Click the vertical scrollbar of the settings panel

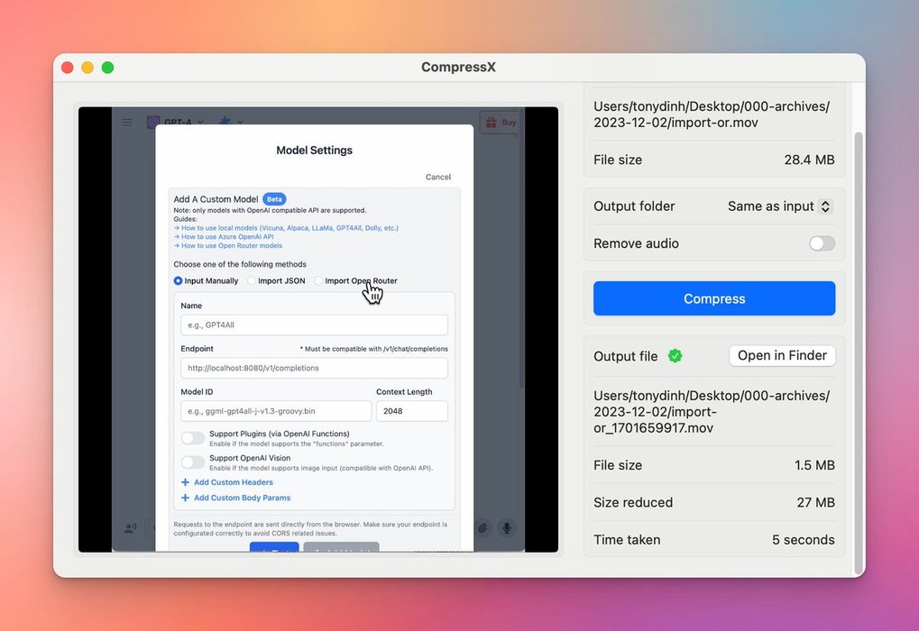coord(859,352)
